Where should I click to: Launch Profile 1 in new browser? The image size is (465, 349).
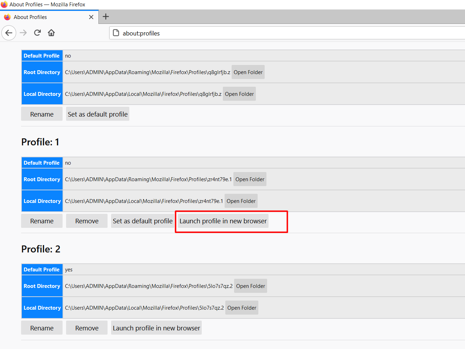(x=223, y=221)
